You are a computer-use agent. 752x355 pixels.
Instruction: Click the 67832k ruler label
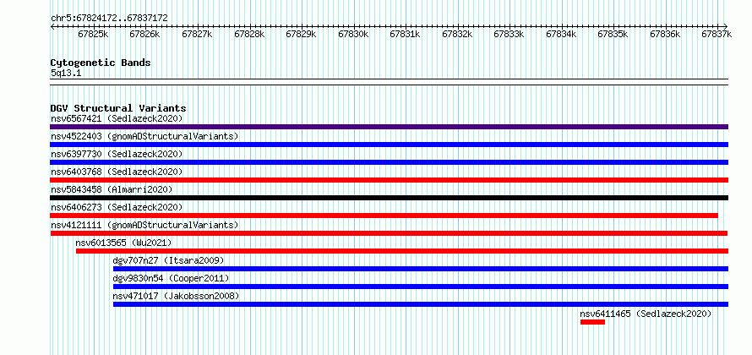[x=457, y=34]
